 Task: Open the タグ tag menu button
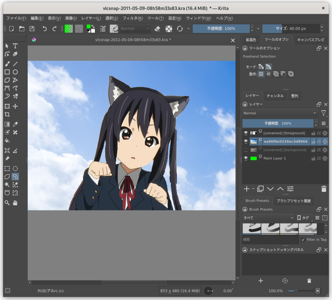coord(304,218)
